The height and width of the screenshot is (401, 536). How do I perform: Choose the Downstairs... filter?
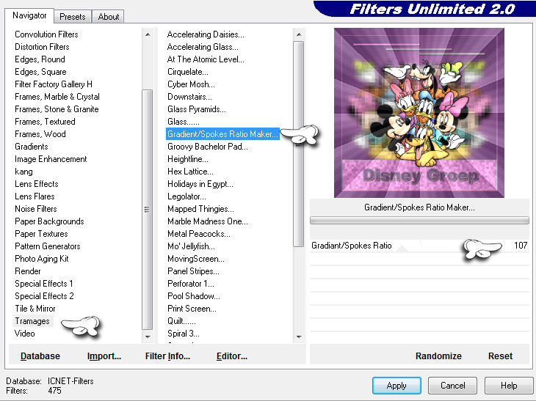point(189,97)
